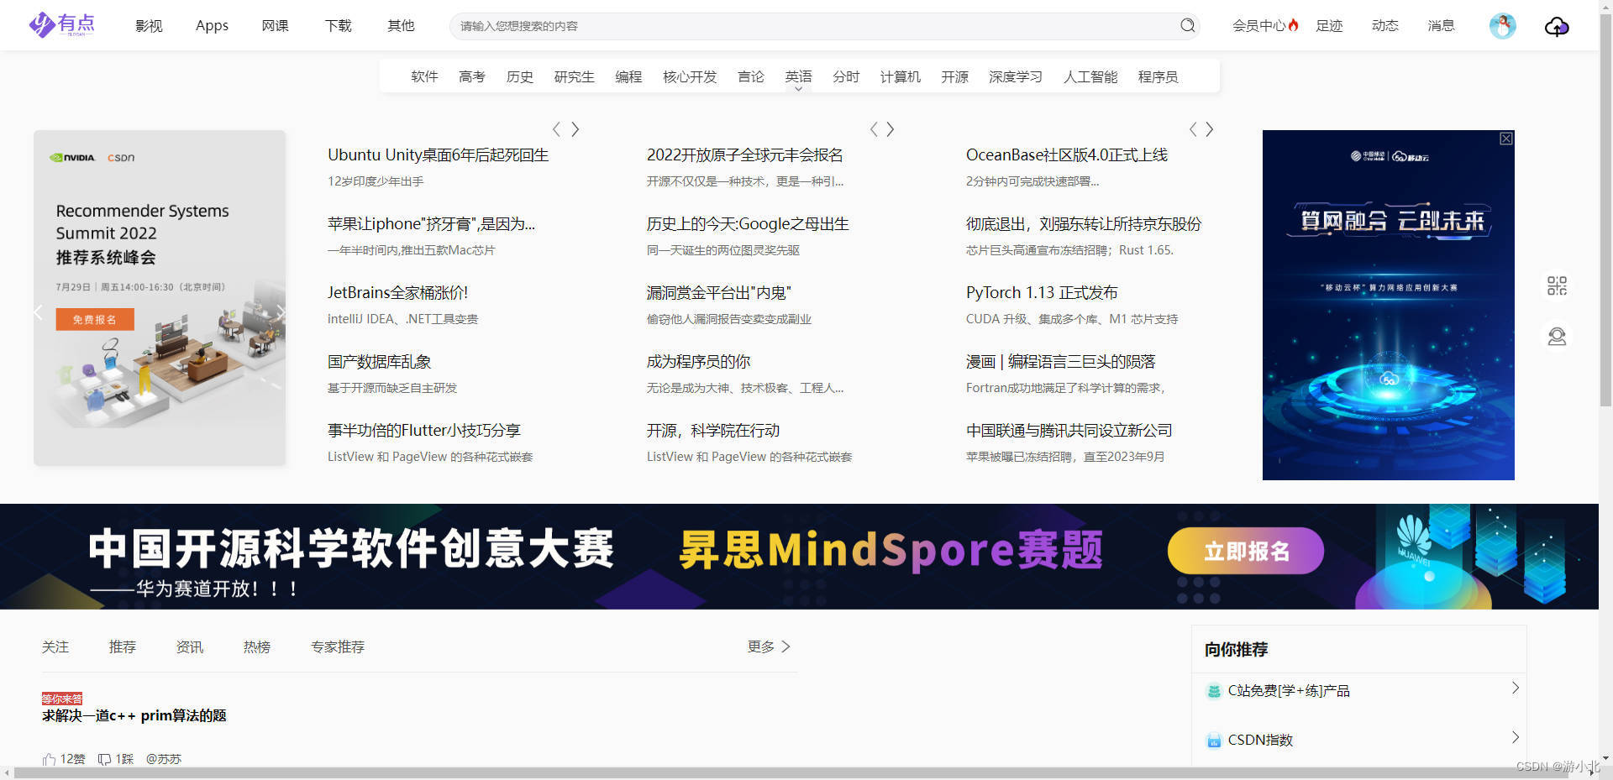
Task: Open the 下载 menu item
Action: [x=338, y=25]
